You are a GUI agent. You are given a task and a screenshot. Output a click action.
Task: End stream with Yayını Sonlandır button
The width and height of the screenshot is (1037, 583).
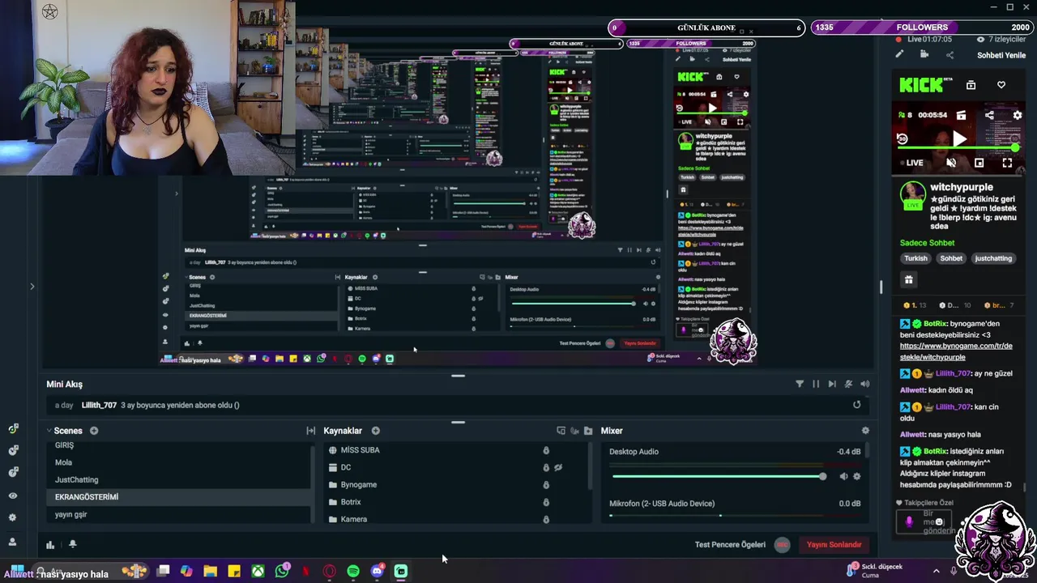pos(834,545)
